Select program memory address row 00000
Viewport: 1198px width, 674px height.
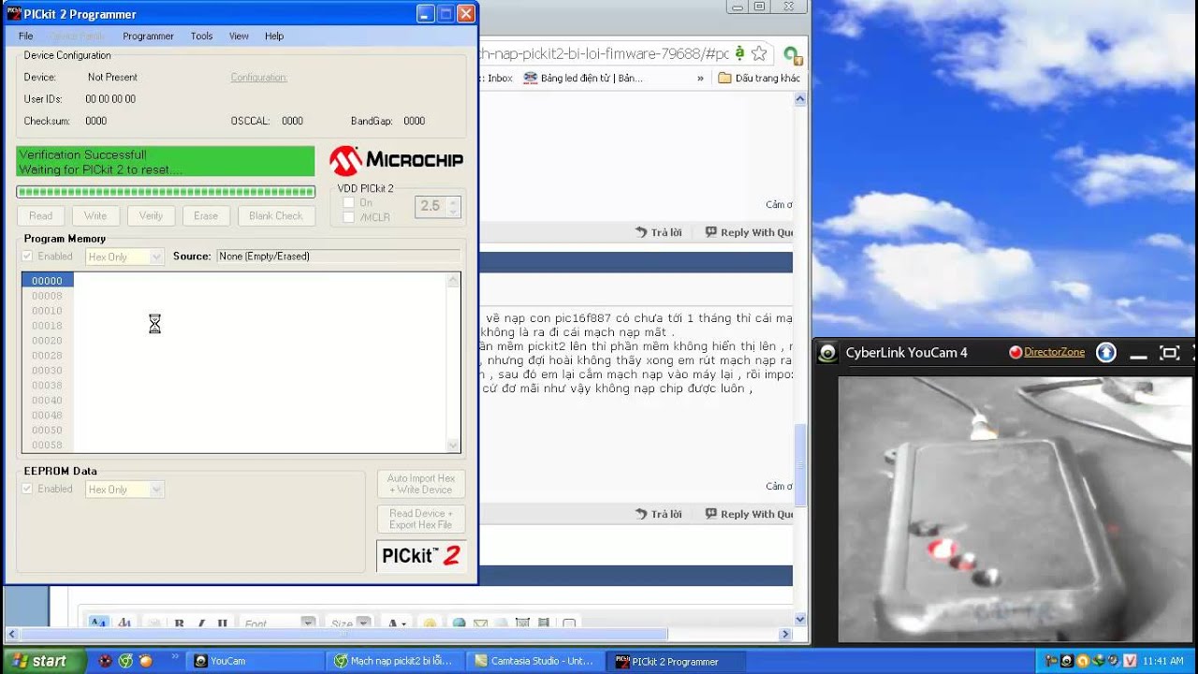pos(47,281)
